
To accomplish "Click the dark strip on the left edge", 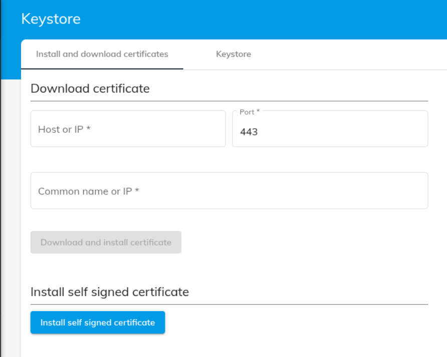I will coord(1,200).
